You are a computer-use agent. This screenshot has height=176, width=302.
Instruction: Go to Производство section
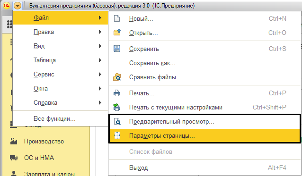[x=44, y=142]
